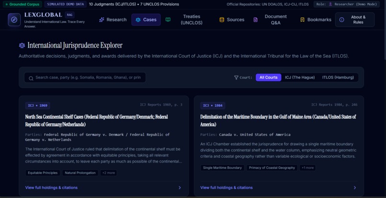Image resolution: width=386 pixels, height=198 pixels.
Task: Open the Cases tab
Action: coord(146,20)
